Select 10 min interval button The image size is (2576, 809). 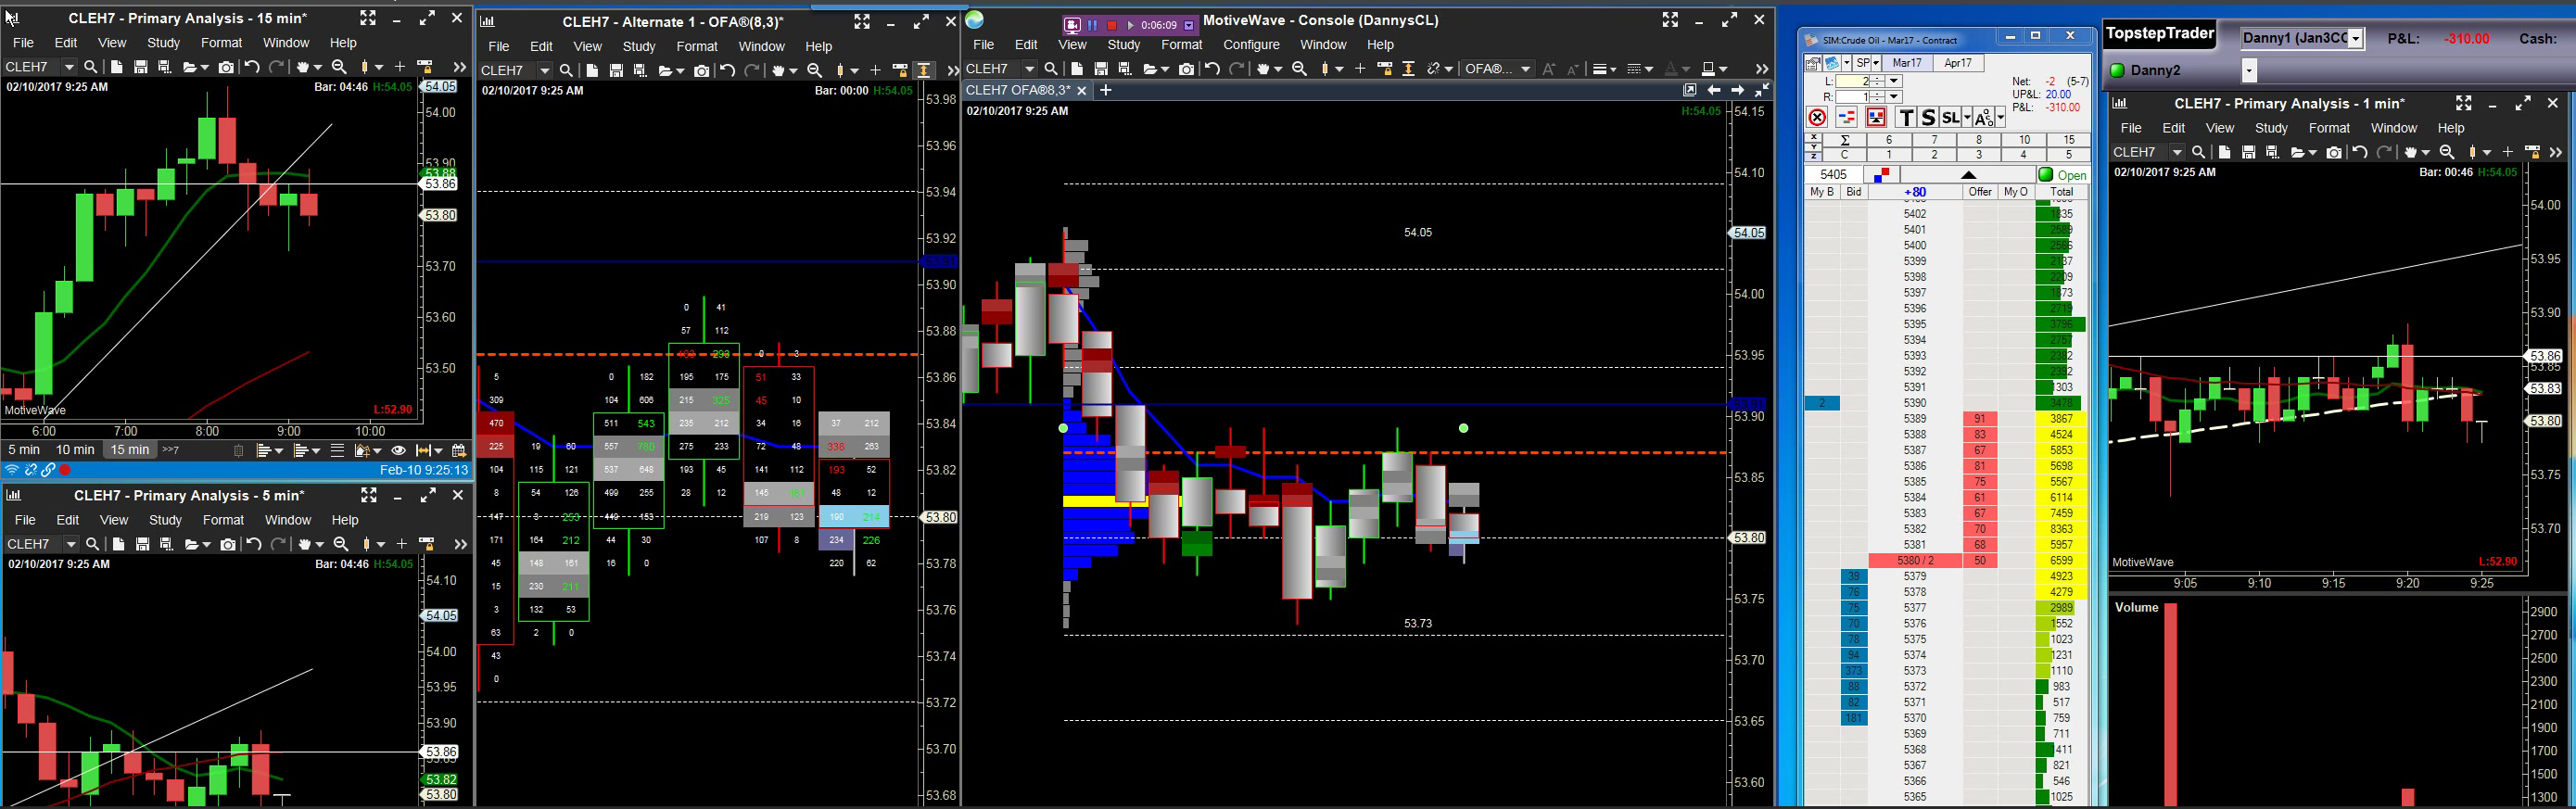point(75,450)
